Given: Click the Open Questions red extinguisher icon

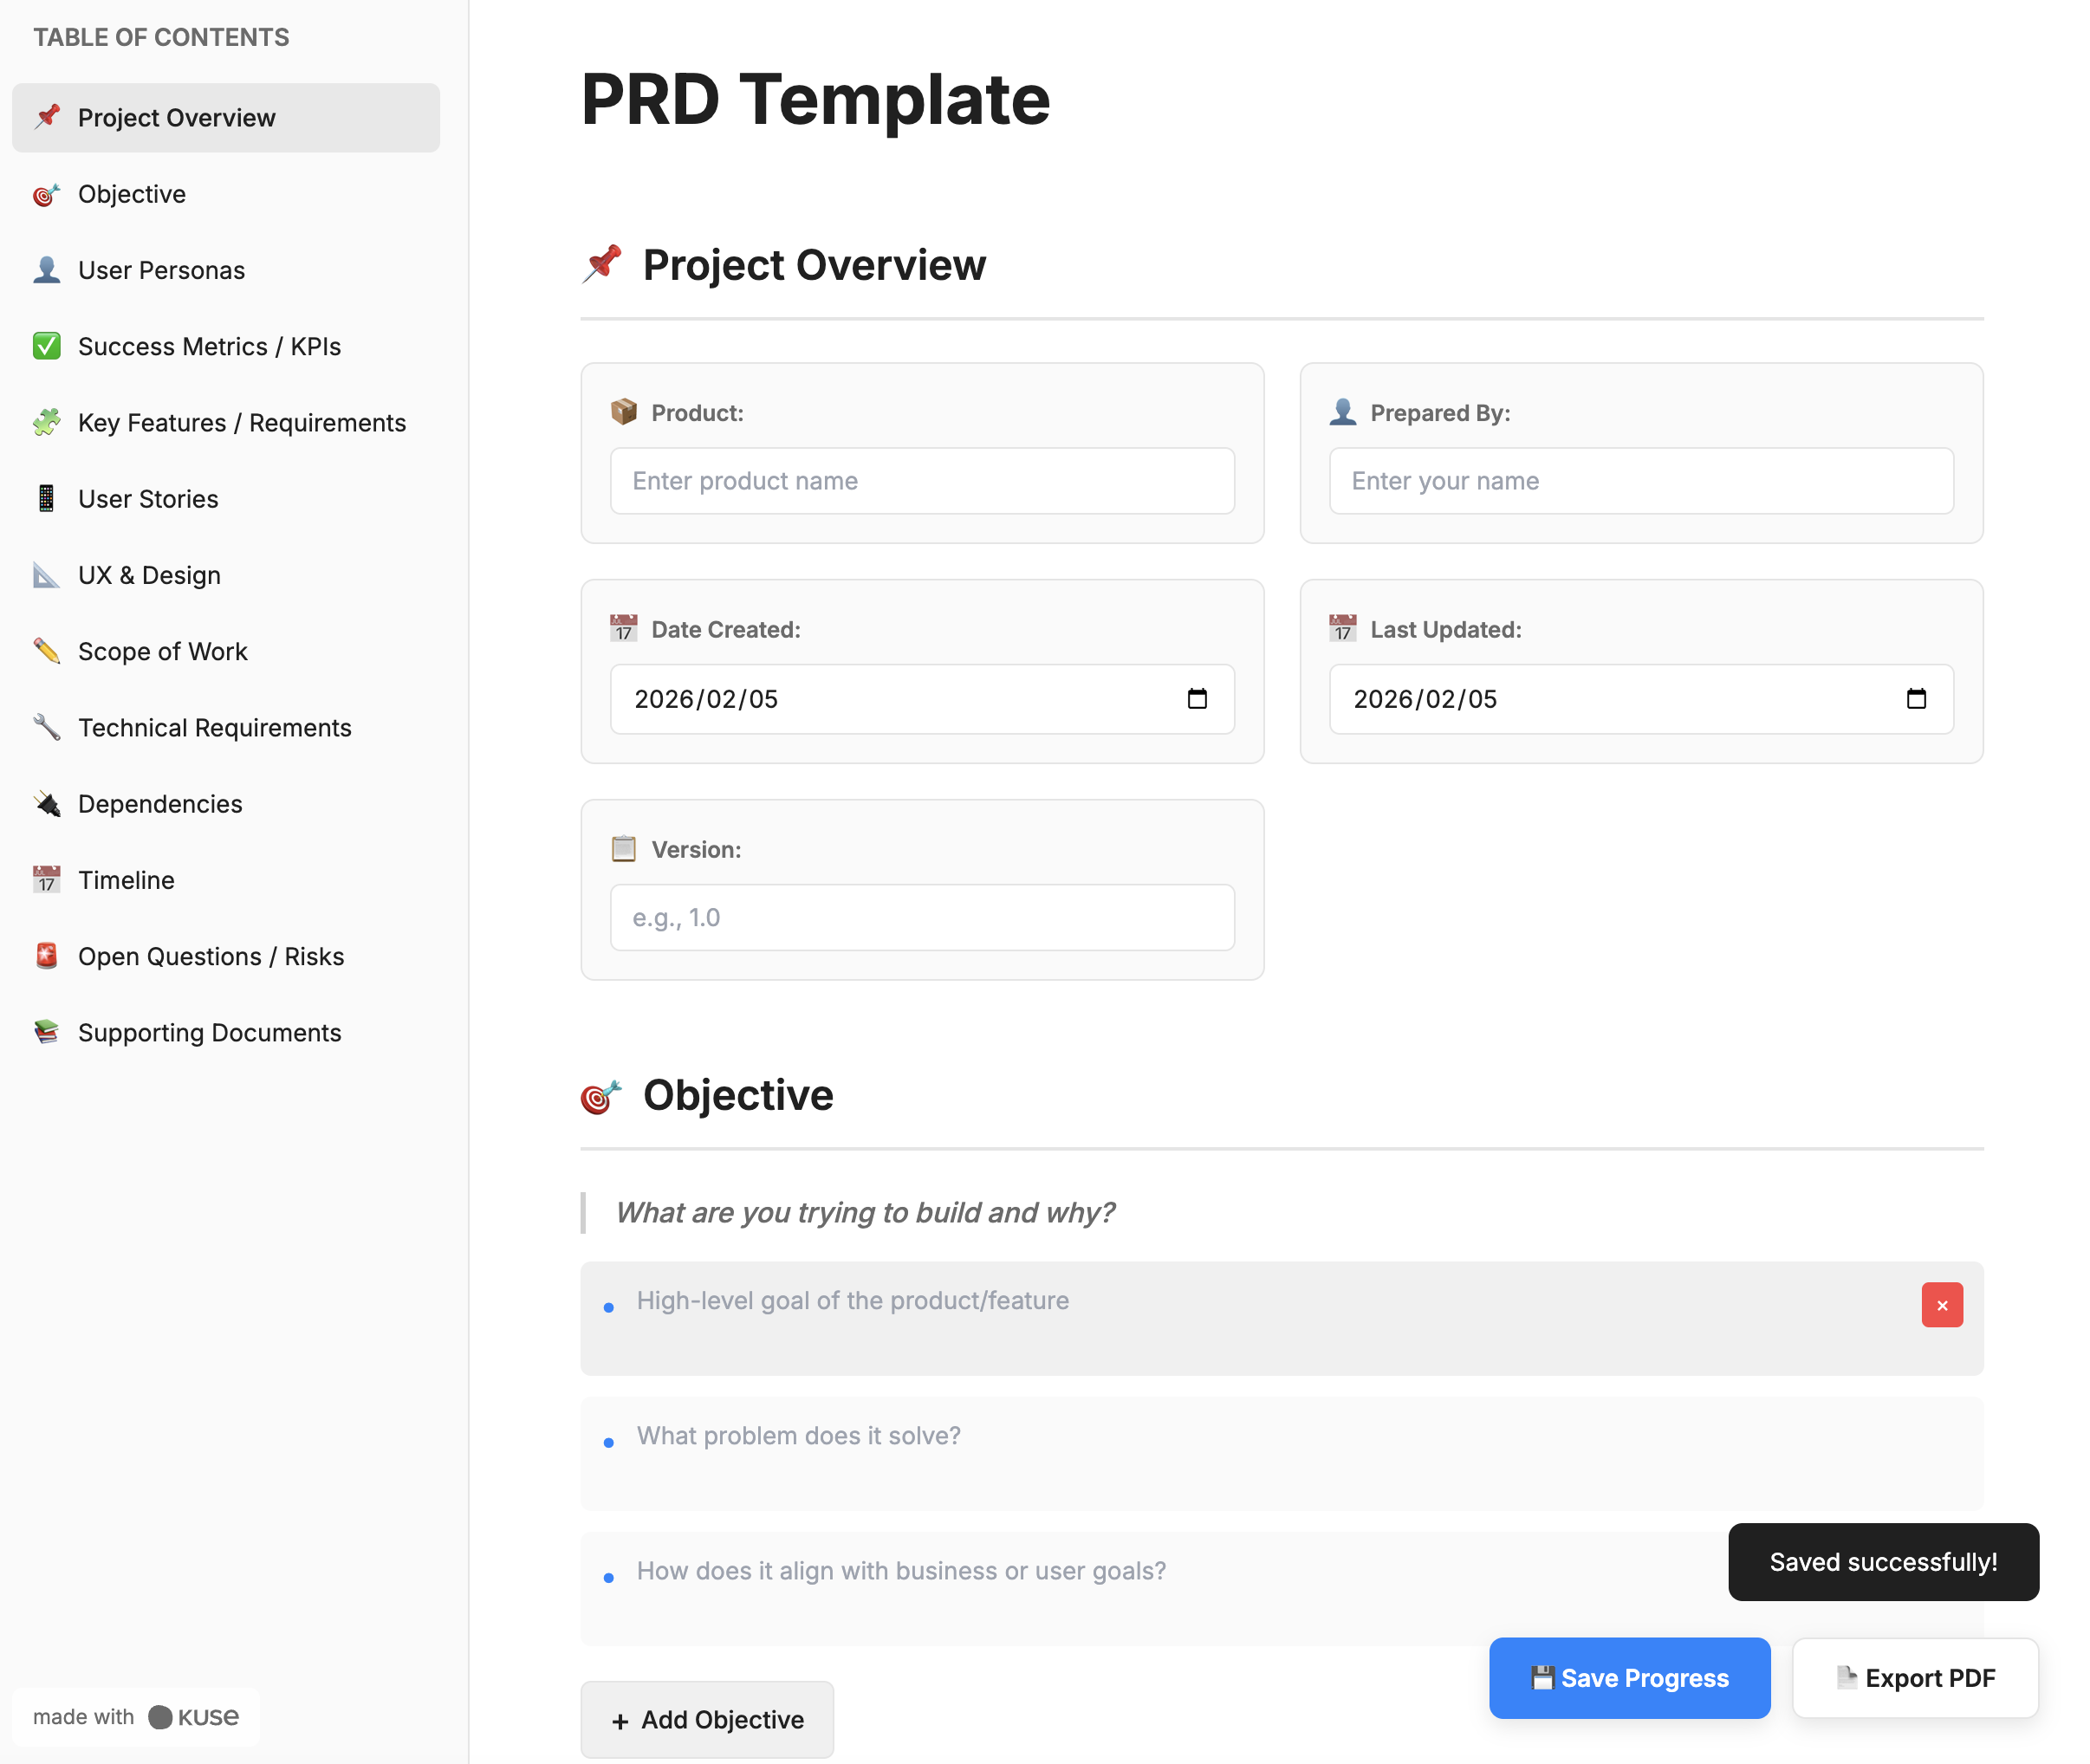Looking at the screenshot, I should click(x=46, y=956).
